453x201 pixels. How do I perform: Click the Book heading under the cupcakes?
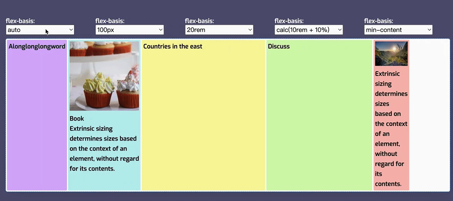(77, 119)
